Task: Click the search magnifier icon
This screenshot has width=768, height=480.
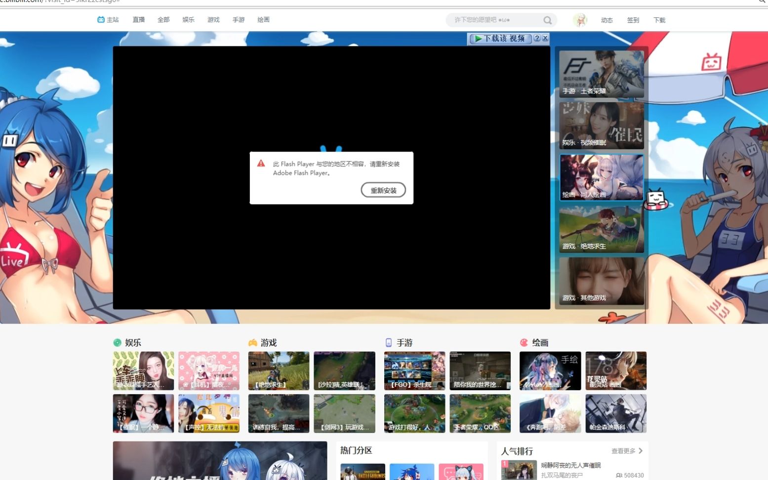Action: click(548, 20)
